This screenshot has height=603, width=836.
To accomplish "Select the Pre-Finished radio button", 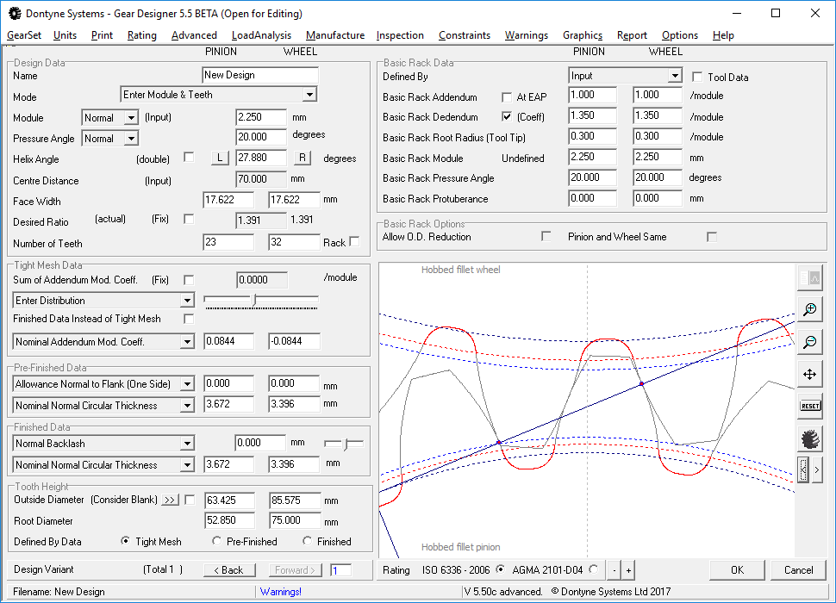I will pos(216,541).
